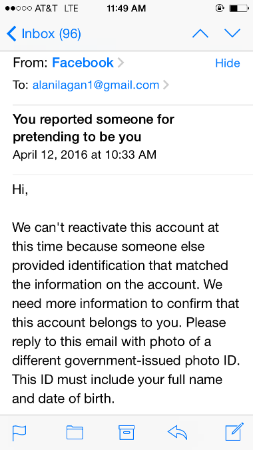Tap the back chevron beside Inbox
Screen dimensions: 253x450
coord(11,34)
